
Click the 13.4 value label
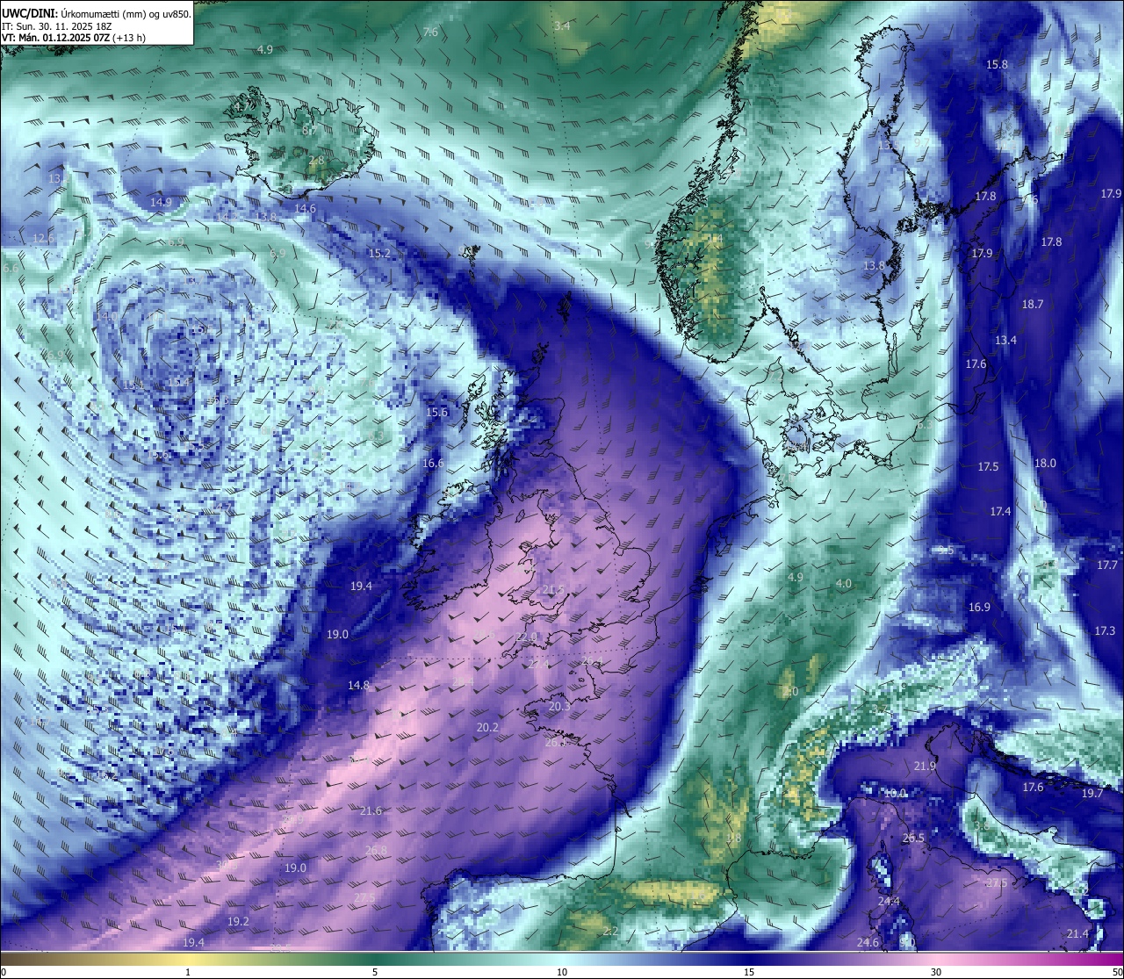(1005, 340)
